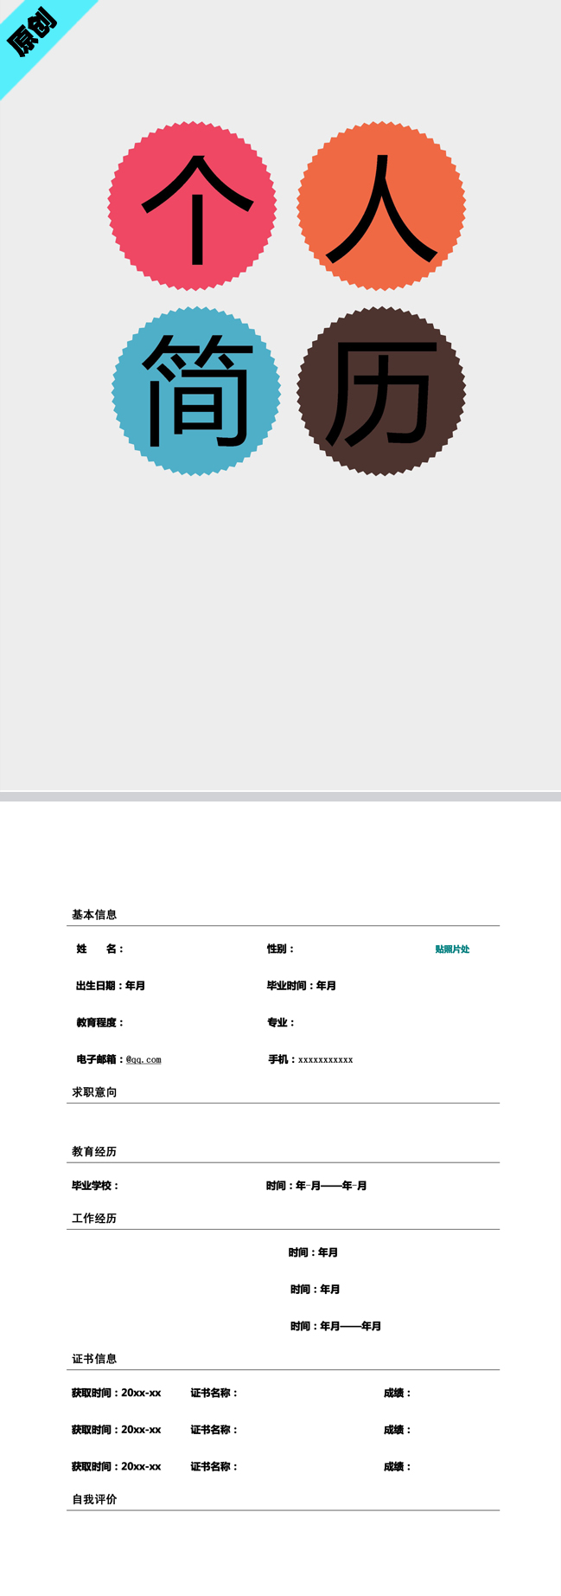Select the 自我评价 section heading
The image size is (561, 1596).
94,1499
